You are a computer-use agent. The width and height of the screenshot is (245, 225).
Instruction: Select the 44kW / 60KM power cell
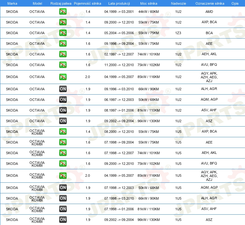(x=149, y=12)
